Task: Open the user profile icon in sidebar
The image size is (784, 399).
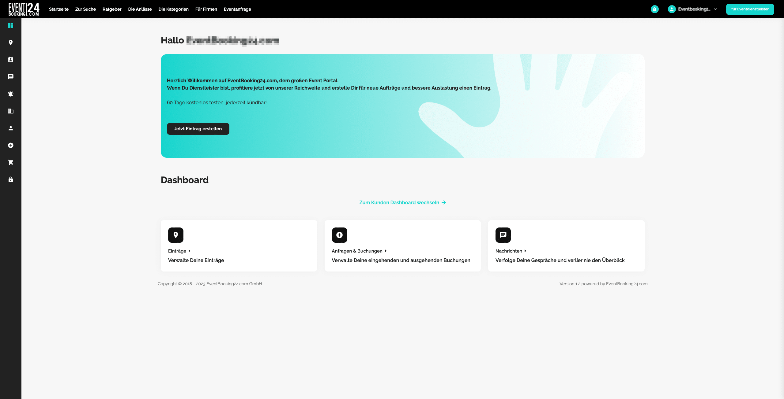Action: (11, 128)
